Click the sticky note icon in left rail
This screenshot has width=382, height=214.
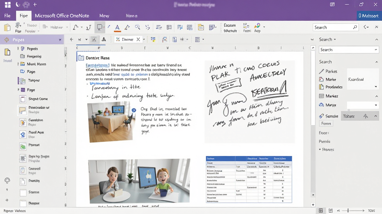pyautogui.click(x=7, y=52)
